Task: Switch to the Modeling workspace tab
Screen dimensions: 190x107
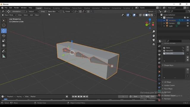Action: pos(47,8)
